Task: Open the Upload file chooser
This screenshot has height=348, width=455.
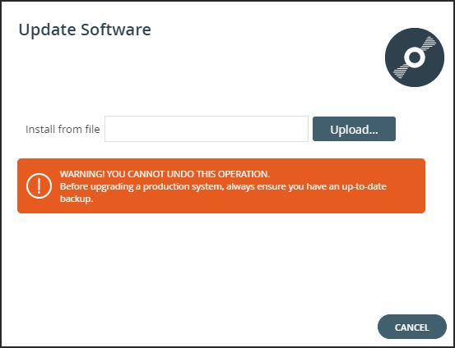Action: 354,129
